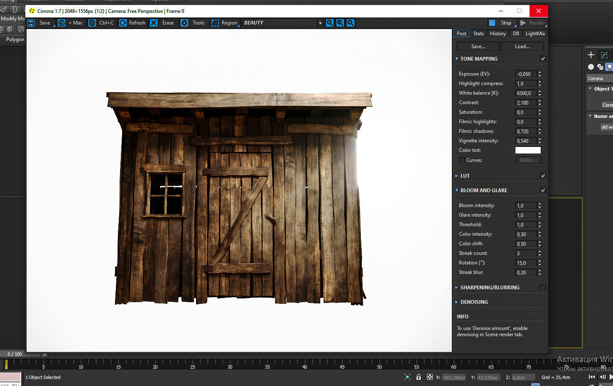Step to previous frame
Screen dimensions: 613x386
click(603, 377)
